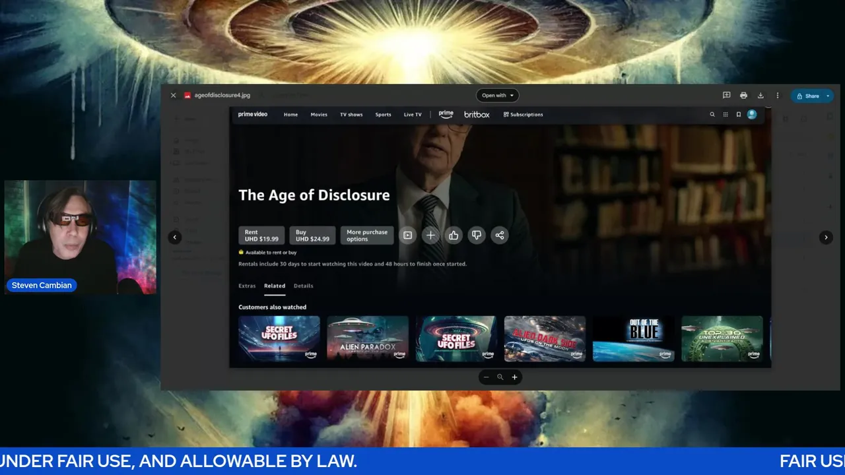Click the prime channel logo
Image resolution: width=845 pixels, height=475 pixels.
(x=446, y=114)
